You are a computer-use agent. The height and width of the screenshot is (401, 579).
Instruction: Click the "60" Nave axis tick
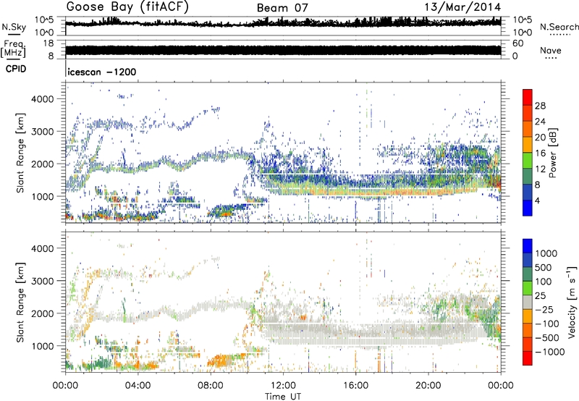[517, 43]
